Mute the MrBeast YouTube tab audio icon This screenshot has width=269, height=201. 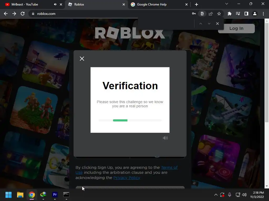click(55, 4)
